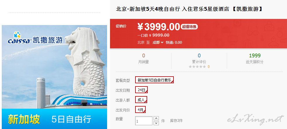Image resolution: width=287 pixels, height=129 pixels.
Task: Click the five-star rating icons
Action: click(197, 67)
